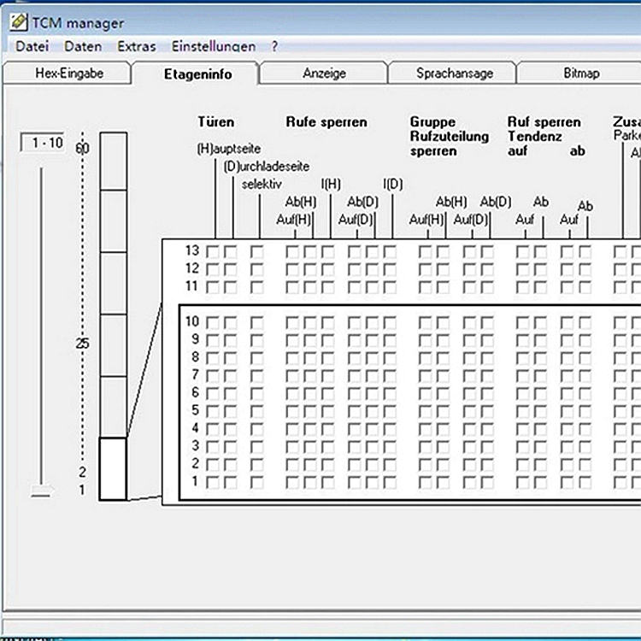
Task: Switch to the Anzeige tab
Action: click(324, 74)
